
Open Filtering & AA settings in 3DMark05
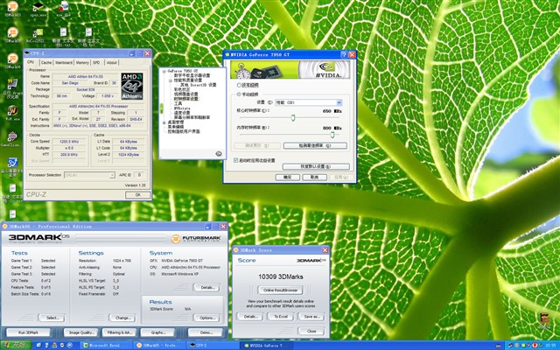[x=119, y=332]
